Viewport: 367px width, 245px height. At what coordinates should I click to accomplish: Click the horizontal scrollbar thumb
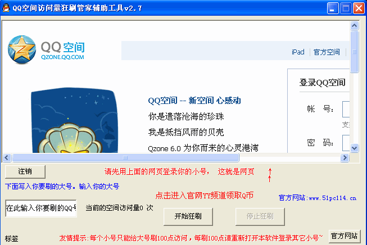tap(125, 158)
